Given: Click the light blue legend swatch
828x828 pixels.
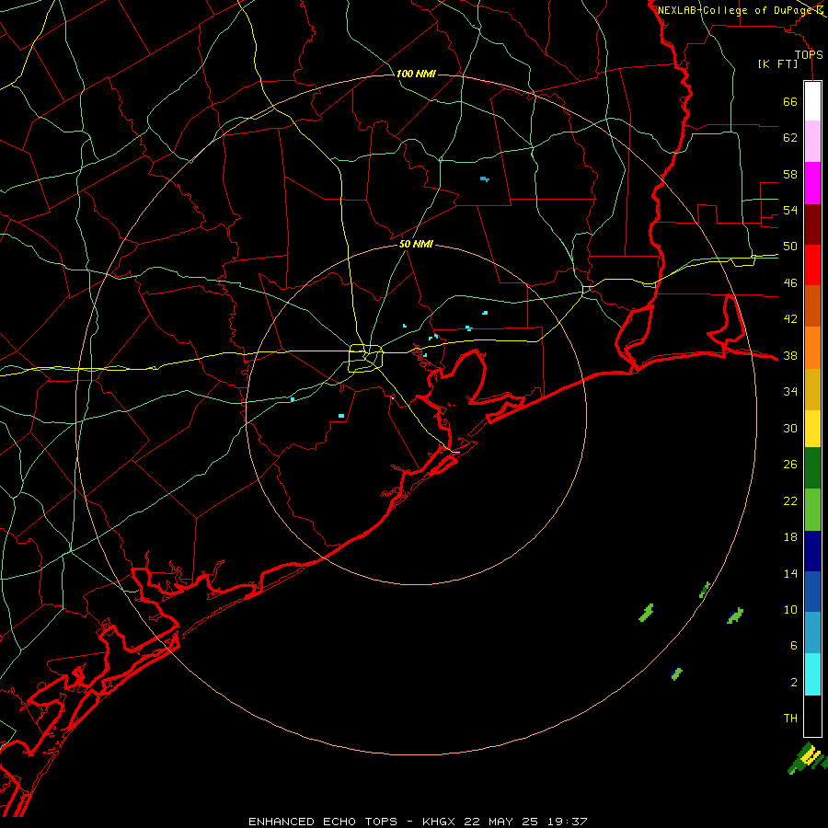Looking at the screenshot, I should [812, 633].
